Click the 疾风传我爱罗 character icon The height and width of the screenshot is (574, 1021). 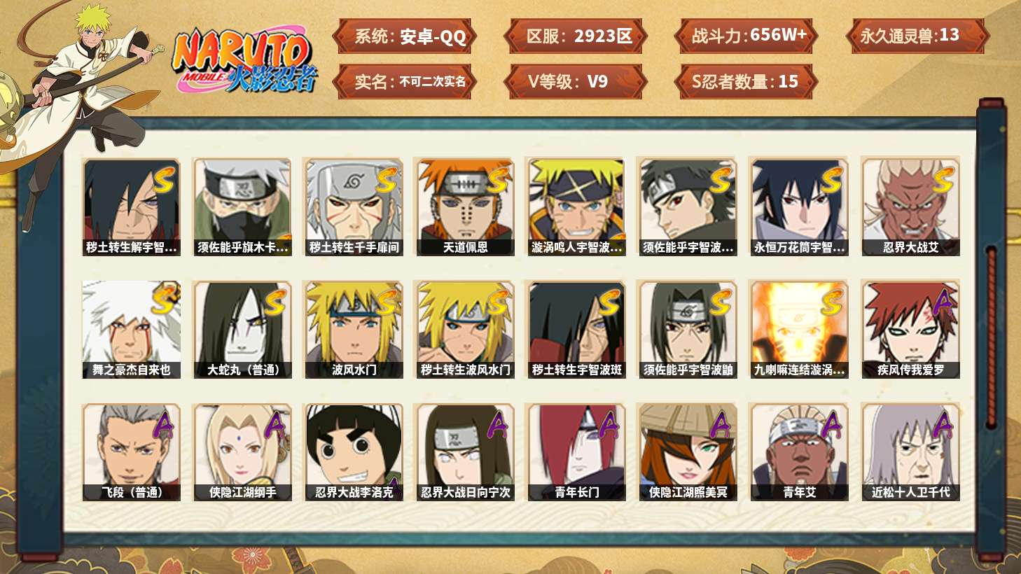(x=910, y=330)
